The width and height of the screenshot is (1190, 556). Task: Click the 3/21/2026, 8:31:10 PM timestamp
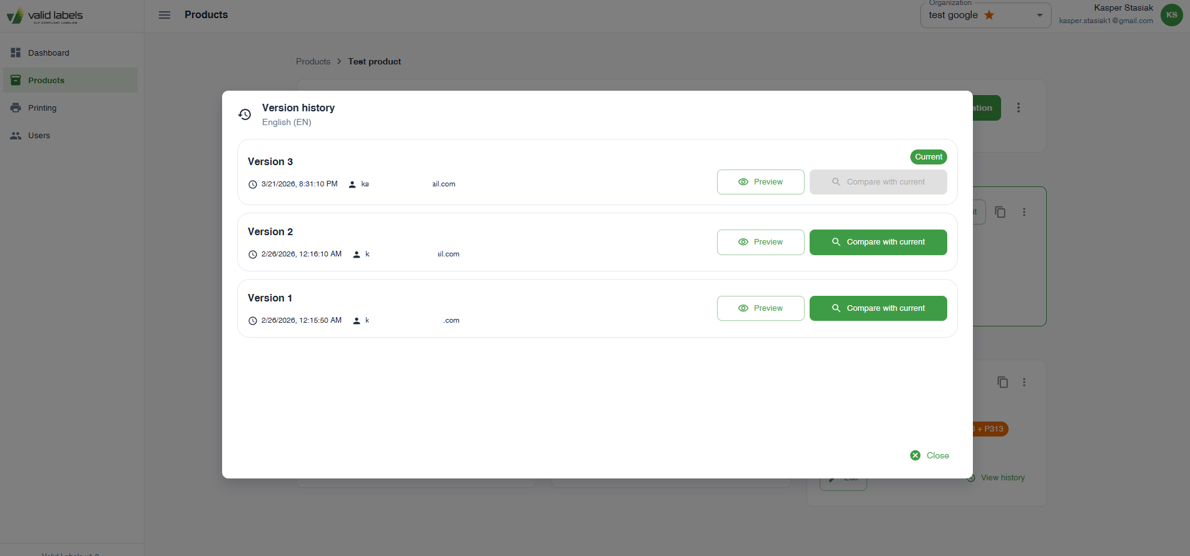pos(299,184)
